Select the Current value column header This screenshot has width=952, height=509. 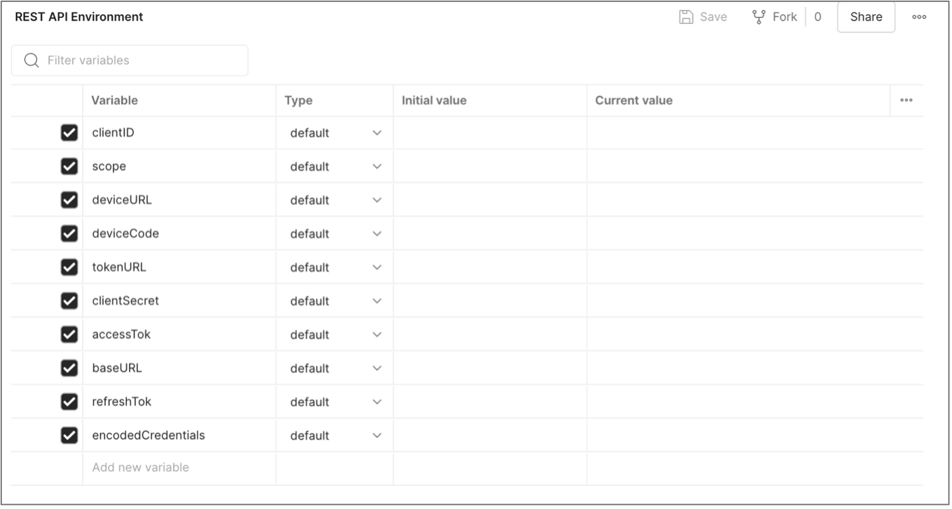633,100
